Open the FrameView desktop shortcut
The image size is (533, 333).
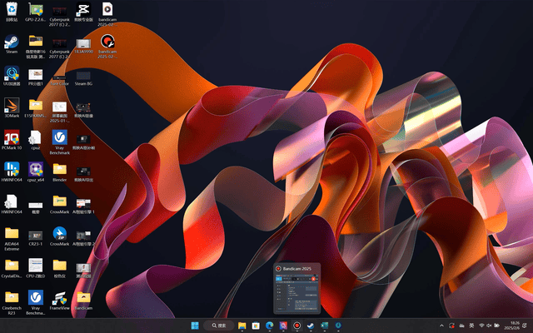click(60, 298)
